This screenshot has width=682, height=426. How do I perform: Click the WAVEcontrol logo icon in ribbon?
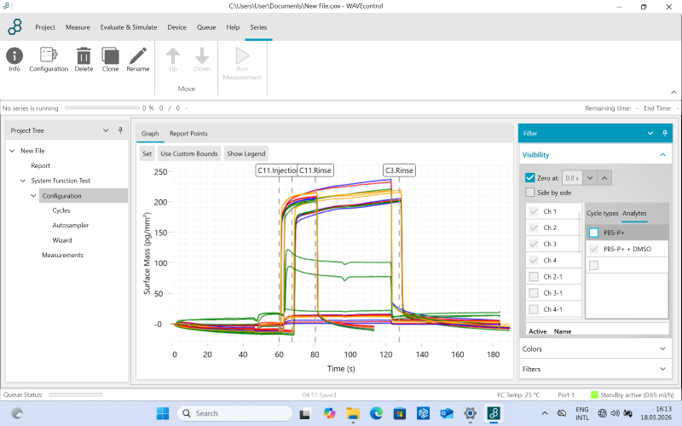(15, 27)
